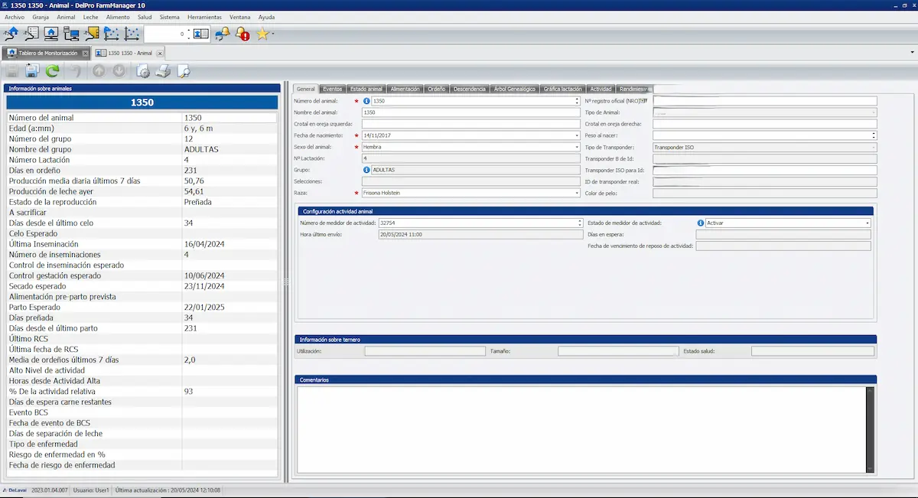Click inside the Comentarios text area
The image size is (918, 498).
581,428
